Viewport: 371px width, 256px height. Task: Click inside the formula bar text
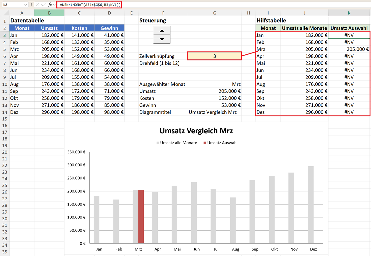pos(90,5)
